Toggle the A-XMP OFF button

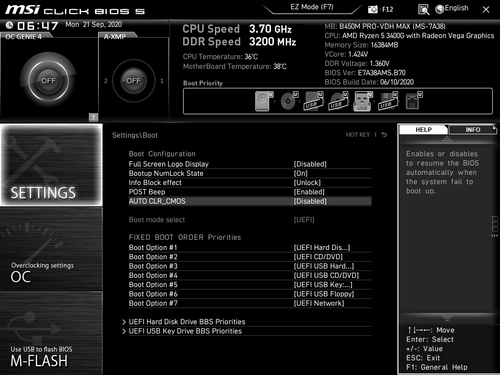pyautogui.click(x=133, y=81)
